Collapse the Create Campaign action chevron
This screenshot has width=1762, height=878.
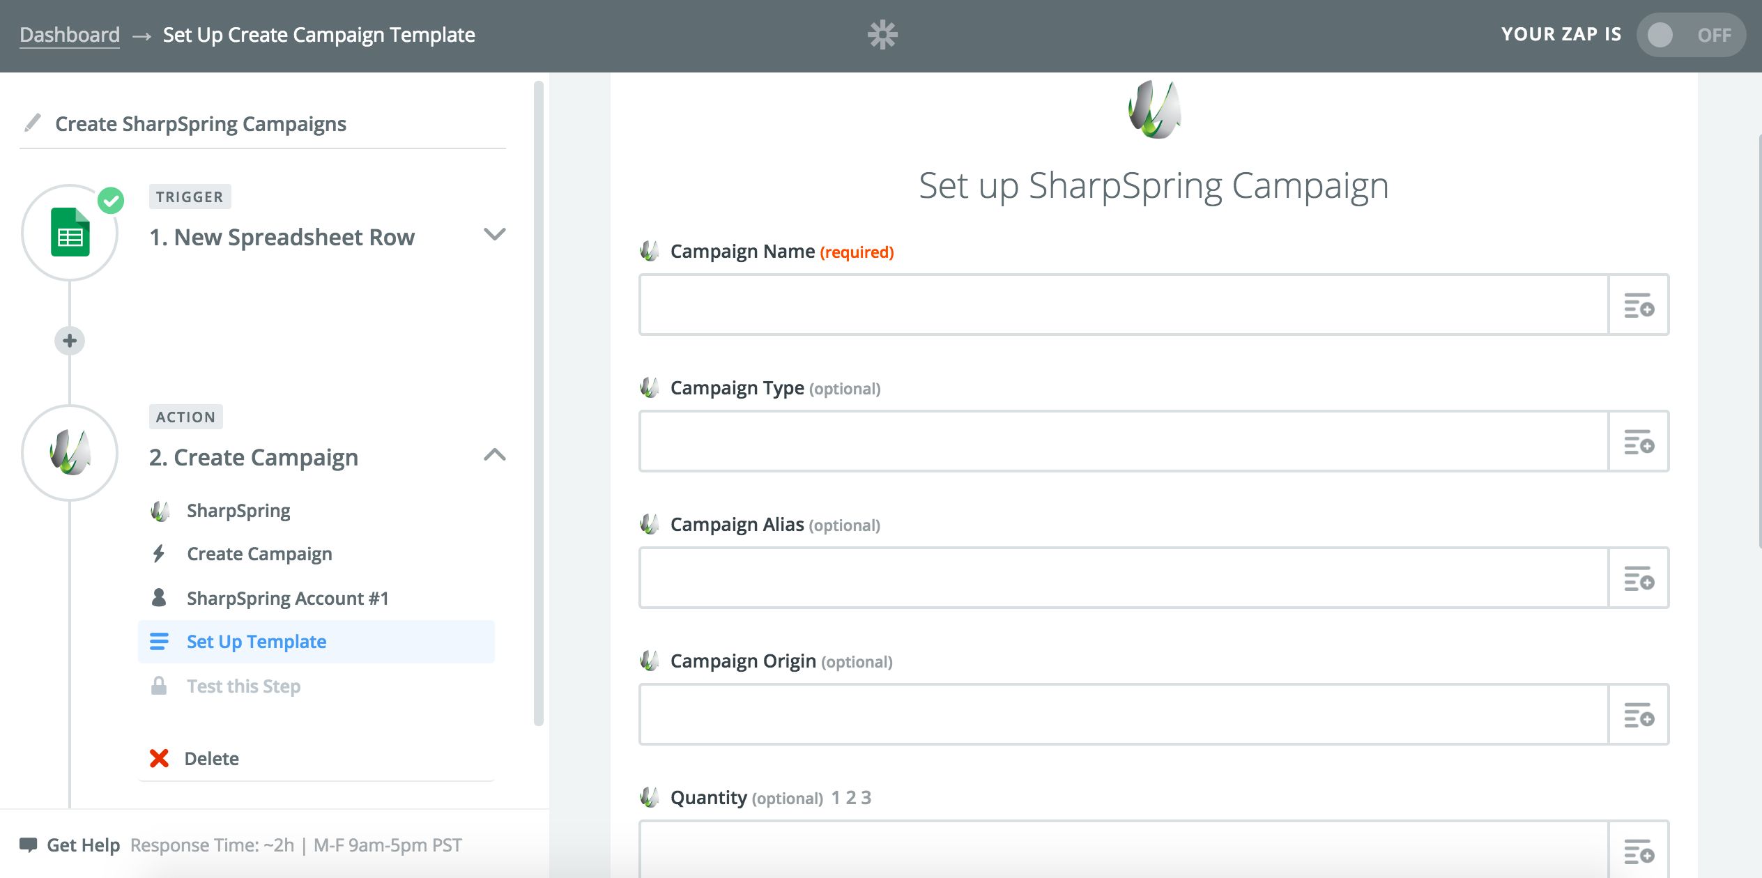(495, 454)
